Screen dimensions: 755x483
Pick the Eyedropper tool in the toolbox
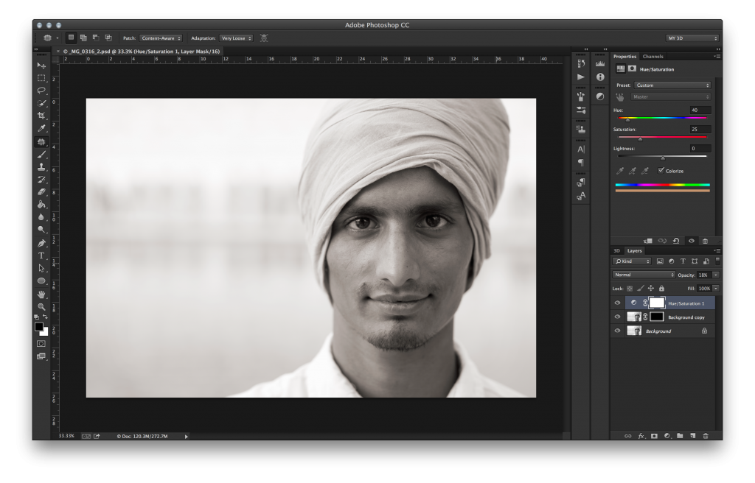click(x=41, y=129)
